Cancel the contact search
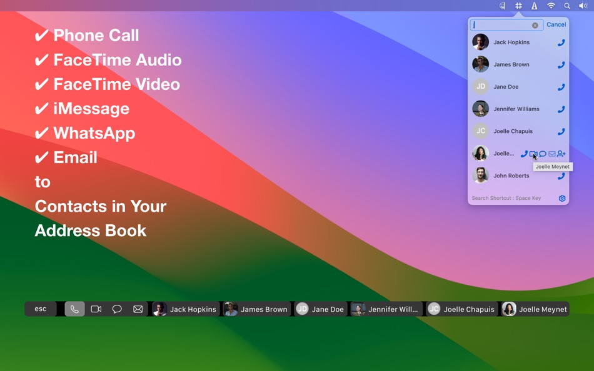The height and width of the screenshot is (371, 594). coord(556,24)
